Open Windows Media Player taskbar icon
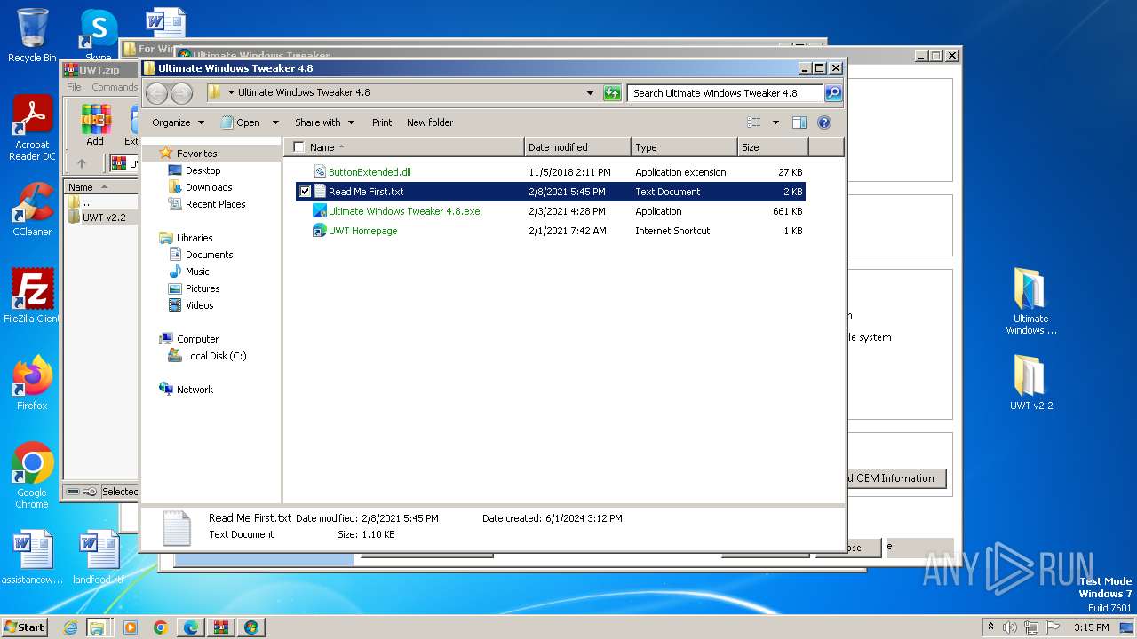 coord(131,627)
